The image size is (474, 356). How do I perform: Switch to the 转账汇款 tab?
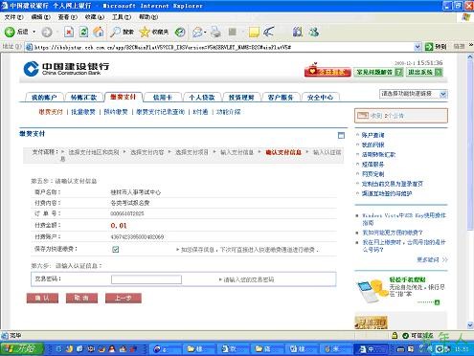pos(83,98)
